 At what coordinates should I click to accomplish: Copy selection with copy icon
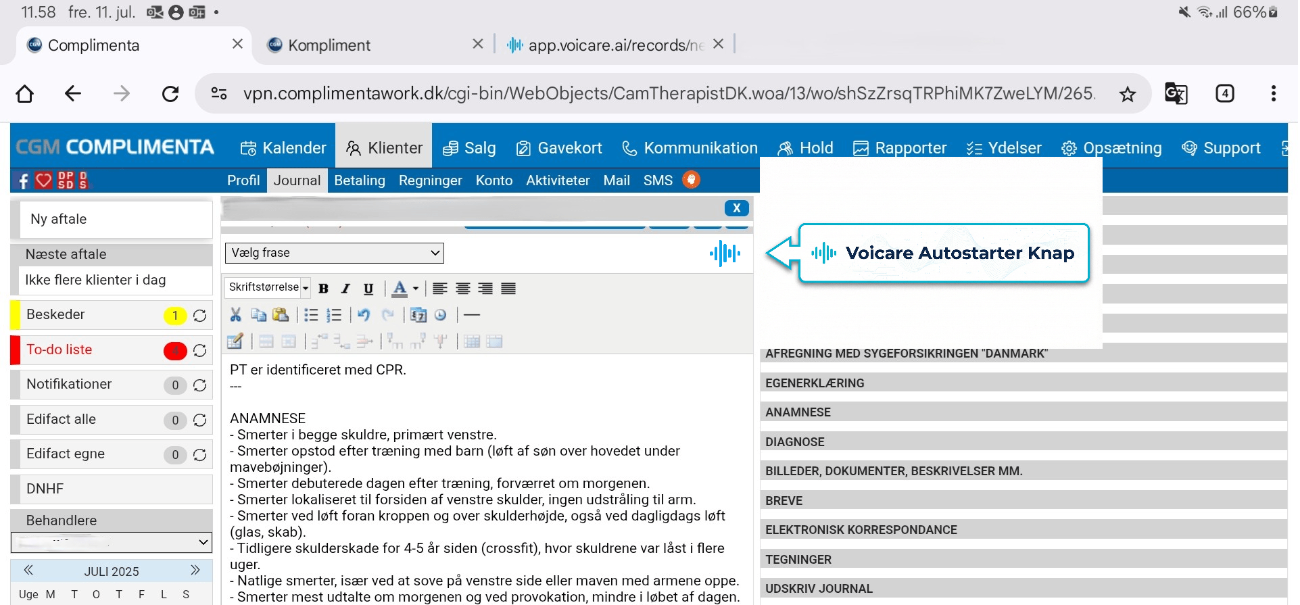point(258,314)
